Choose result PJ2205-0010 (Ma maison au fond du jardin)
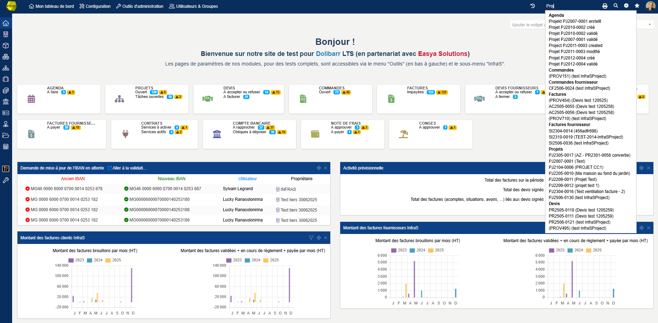 pos(589,173)
